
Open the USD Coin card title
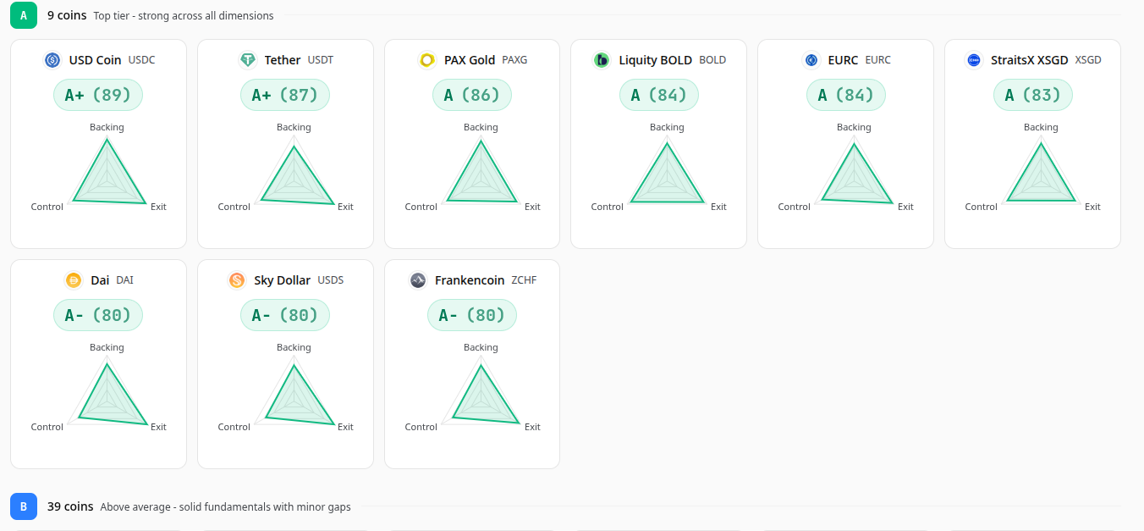point(96,60)
